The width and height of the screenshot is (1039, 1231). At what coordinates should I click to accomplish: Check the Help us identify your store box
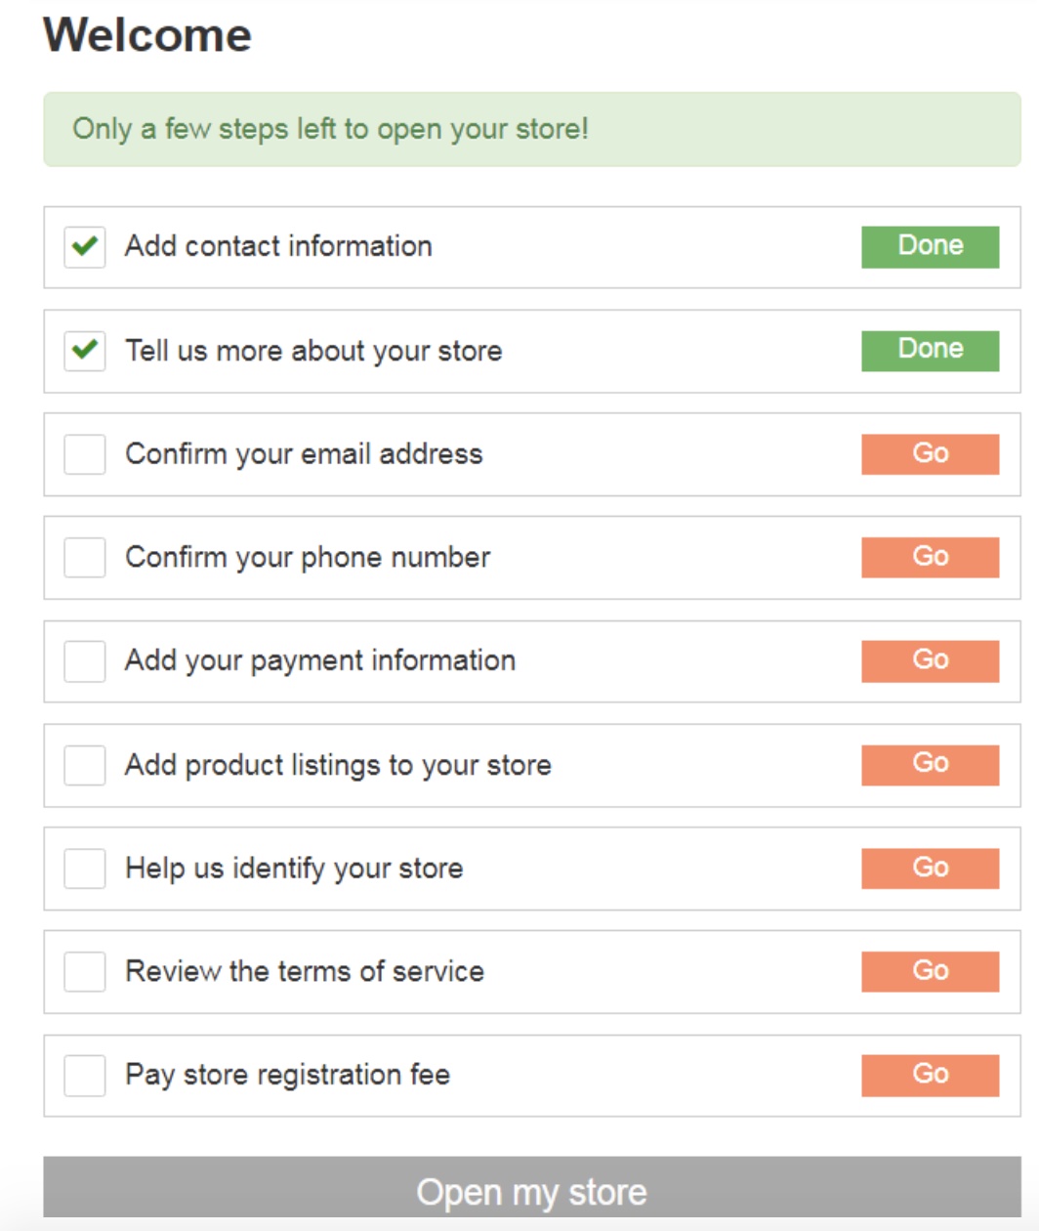pos(85,869)
